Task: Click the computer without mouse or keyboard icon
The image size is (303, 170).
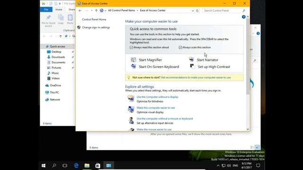Action: tap(131, 120)
